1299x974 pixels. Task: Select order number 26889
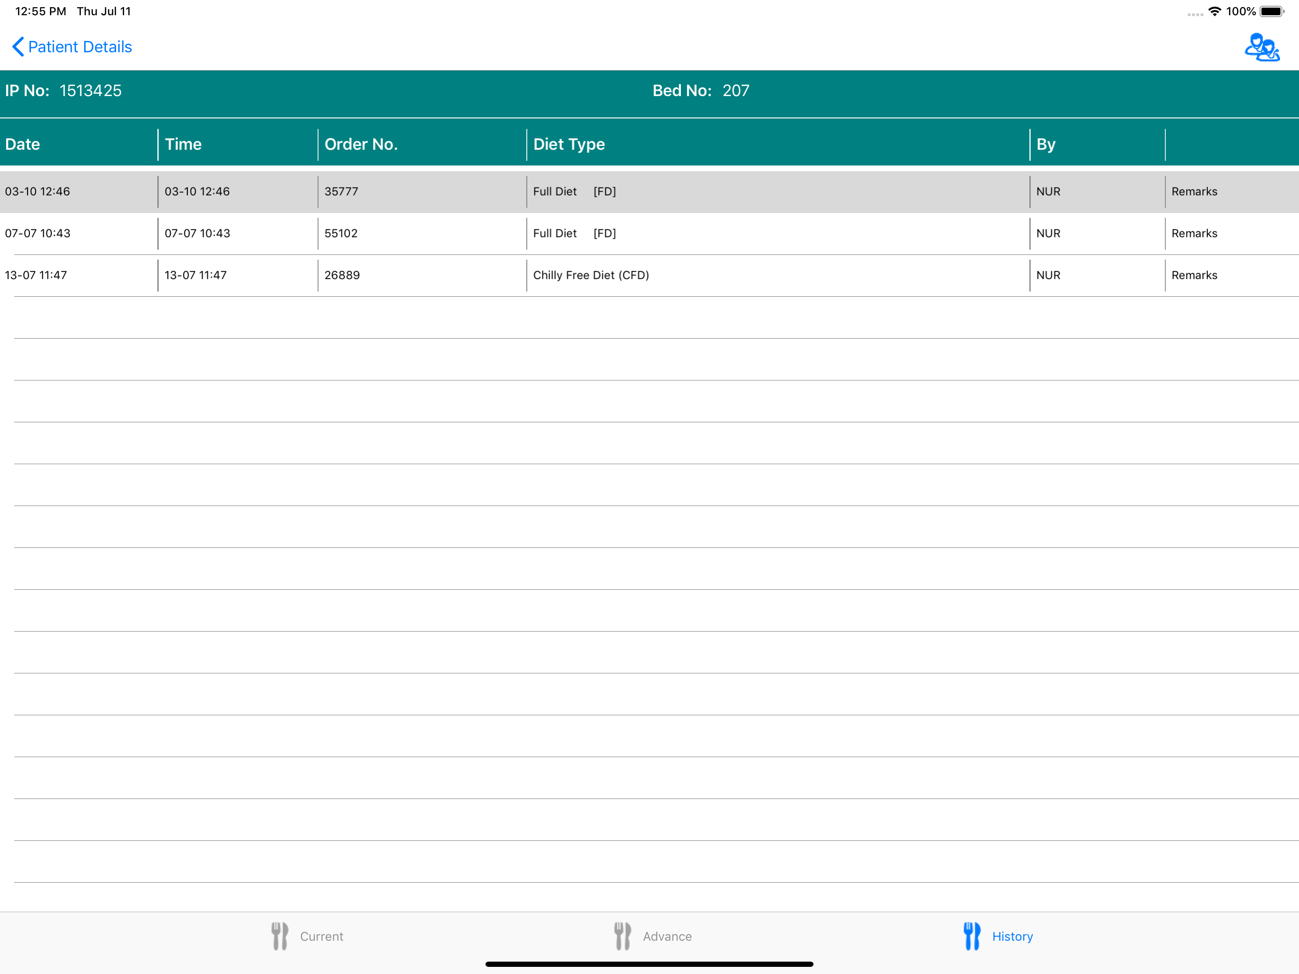[342, 275]
